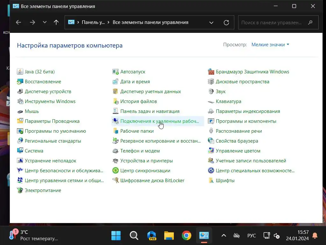
Task: Open Брандмауэр Защитника Windows icon
Action: click(x=211, y=72)
